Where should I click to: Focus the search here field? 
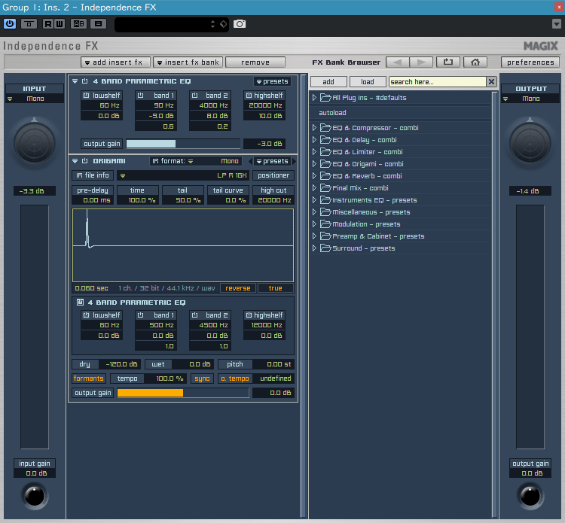pyautogui.click(x=437, y=82)
